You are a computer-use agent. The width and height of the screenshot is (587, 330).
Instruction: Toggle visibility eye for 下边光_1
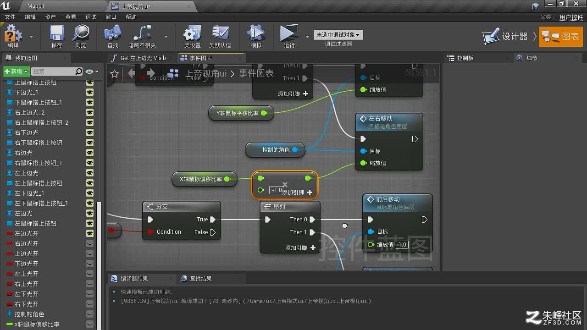(90, 92)
